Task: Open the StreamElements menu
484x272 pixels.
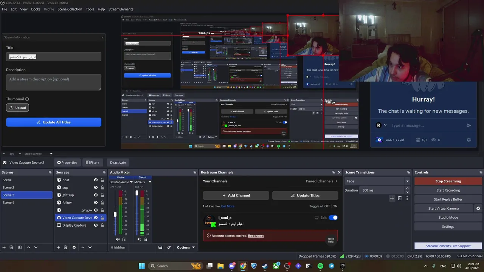Action: 121,9
